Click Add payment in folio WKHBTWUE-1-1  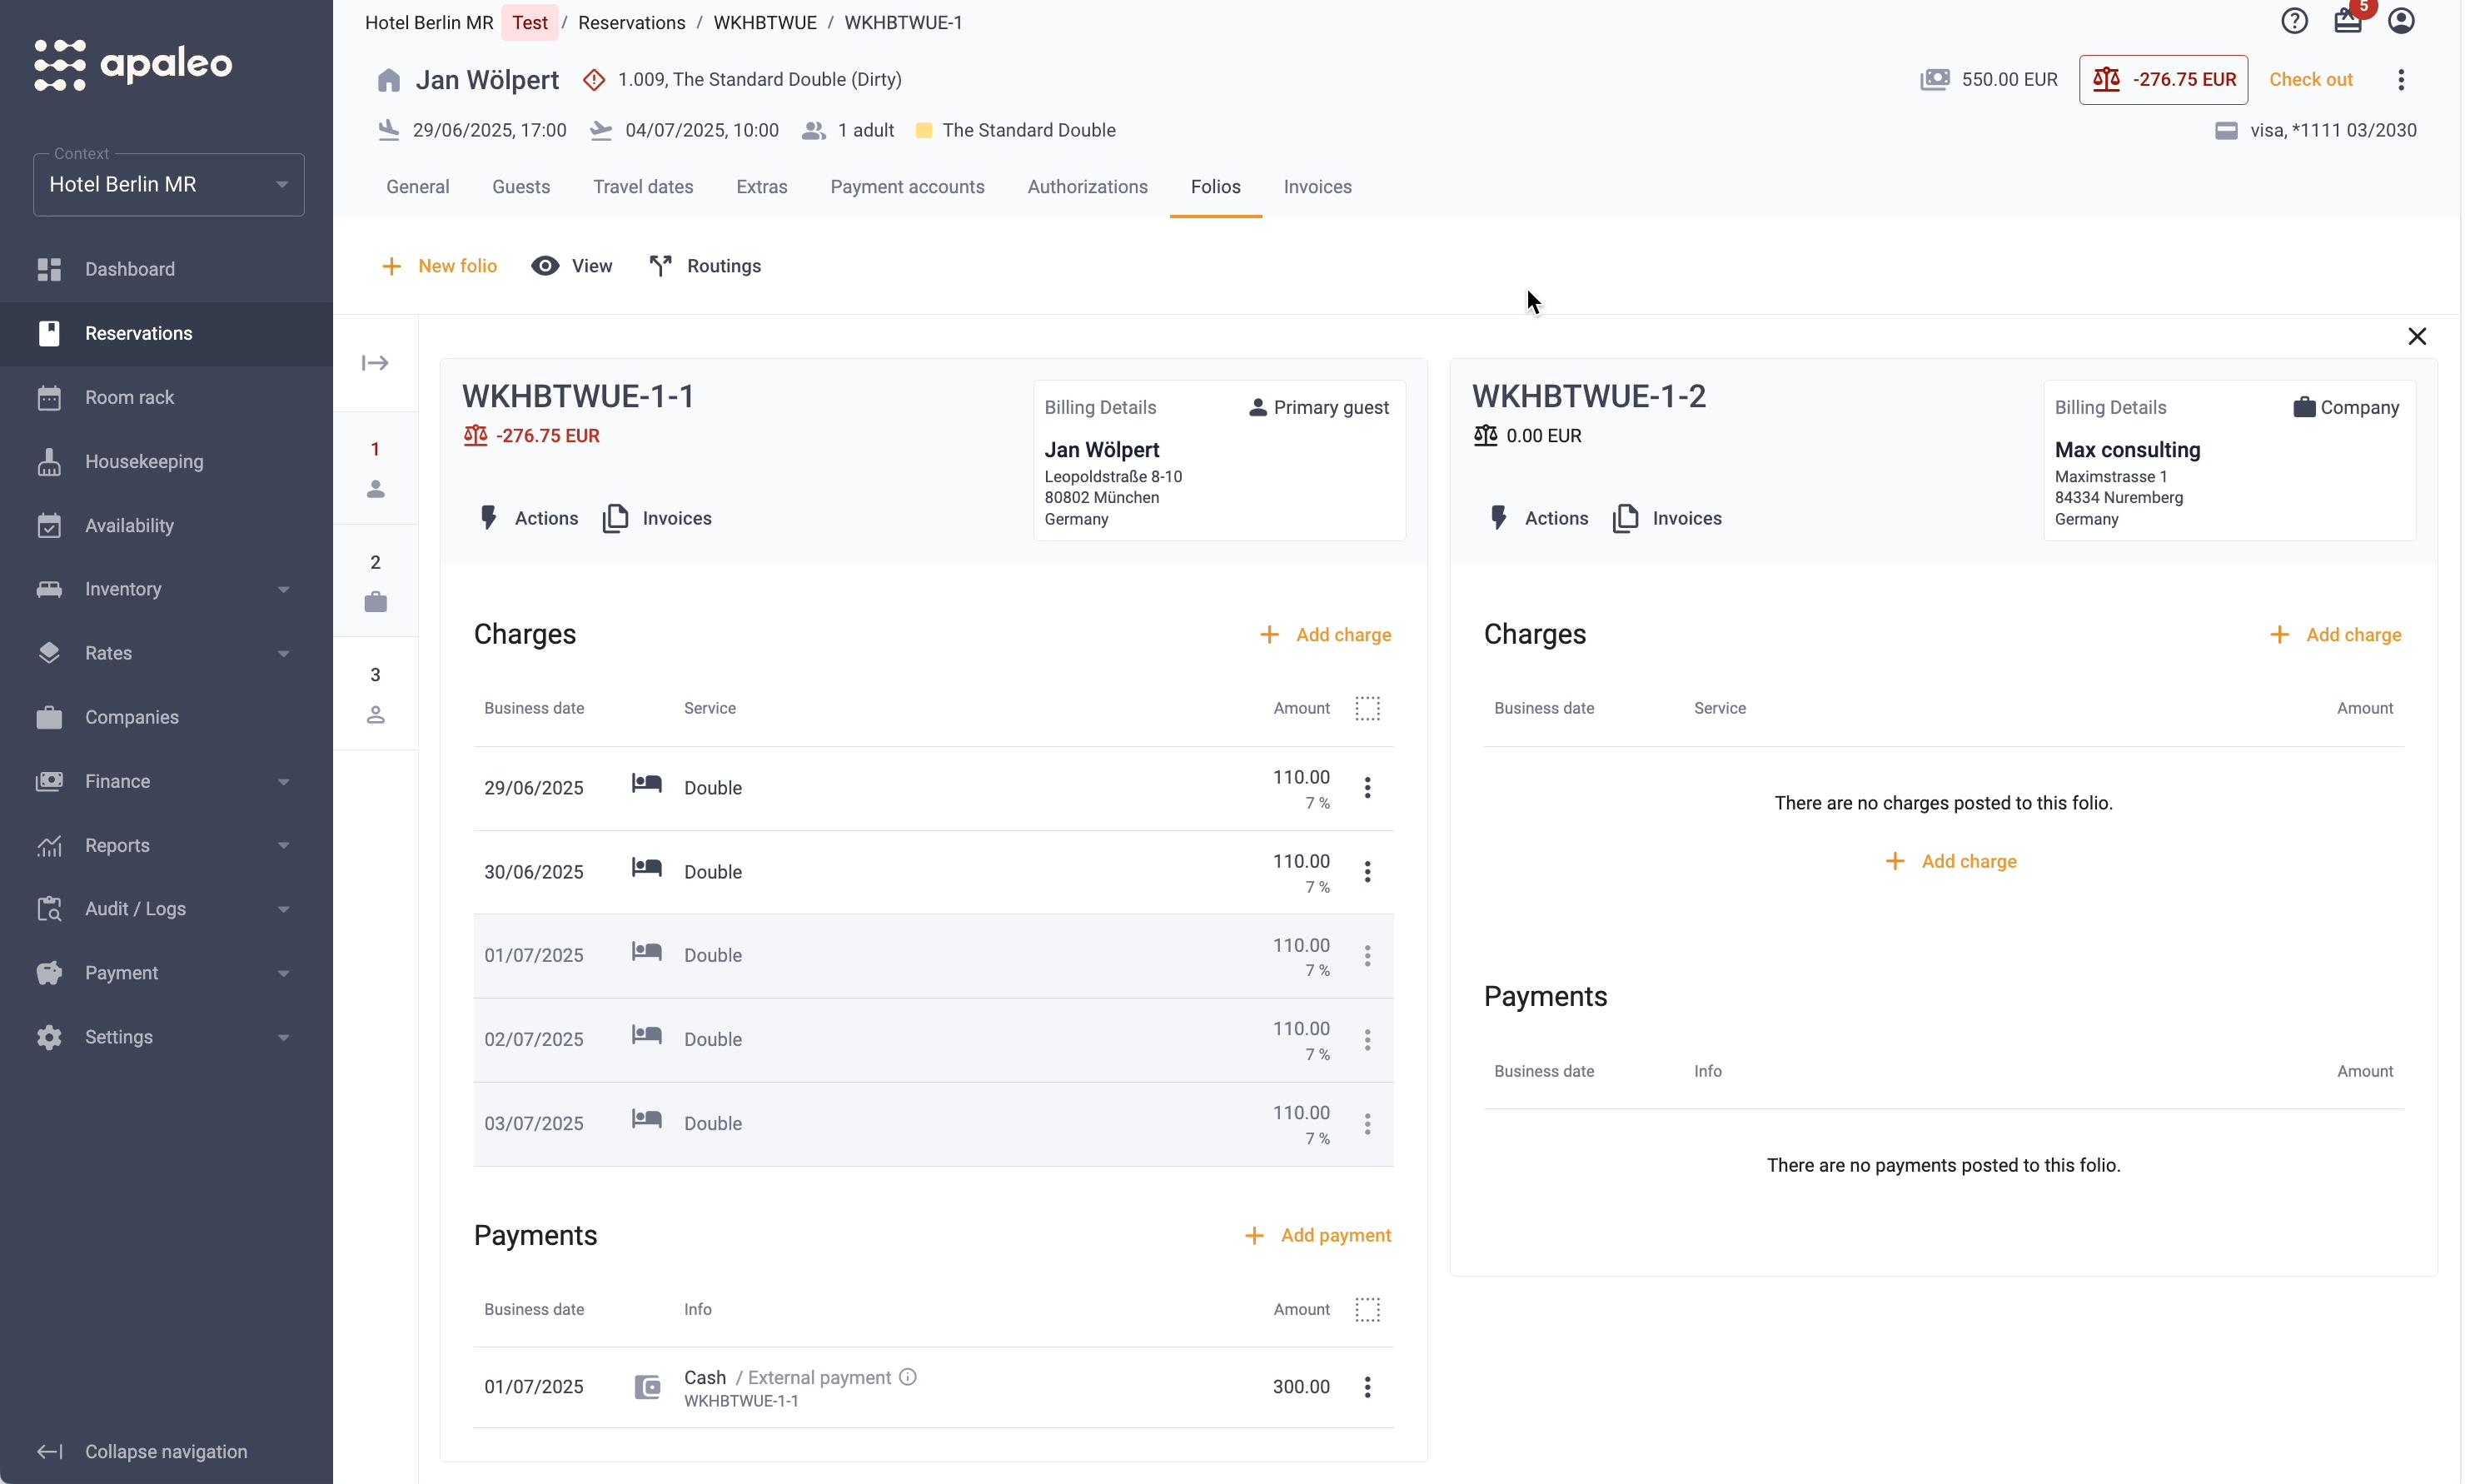[1317, 1236]
